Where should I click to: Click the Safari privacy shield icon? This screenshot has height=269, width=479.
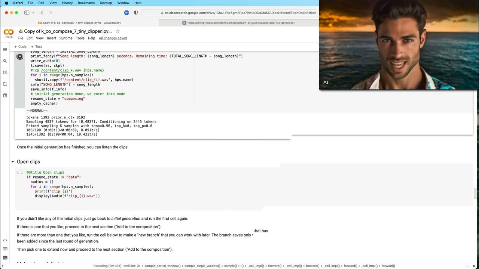coord(136,13)
